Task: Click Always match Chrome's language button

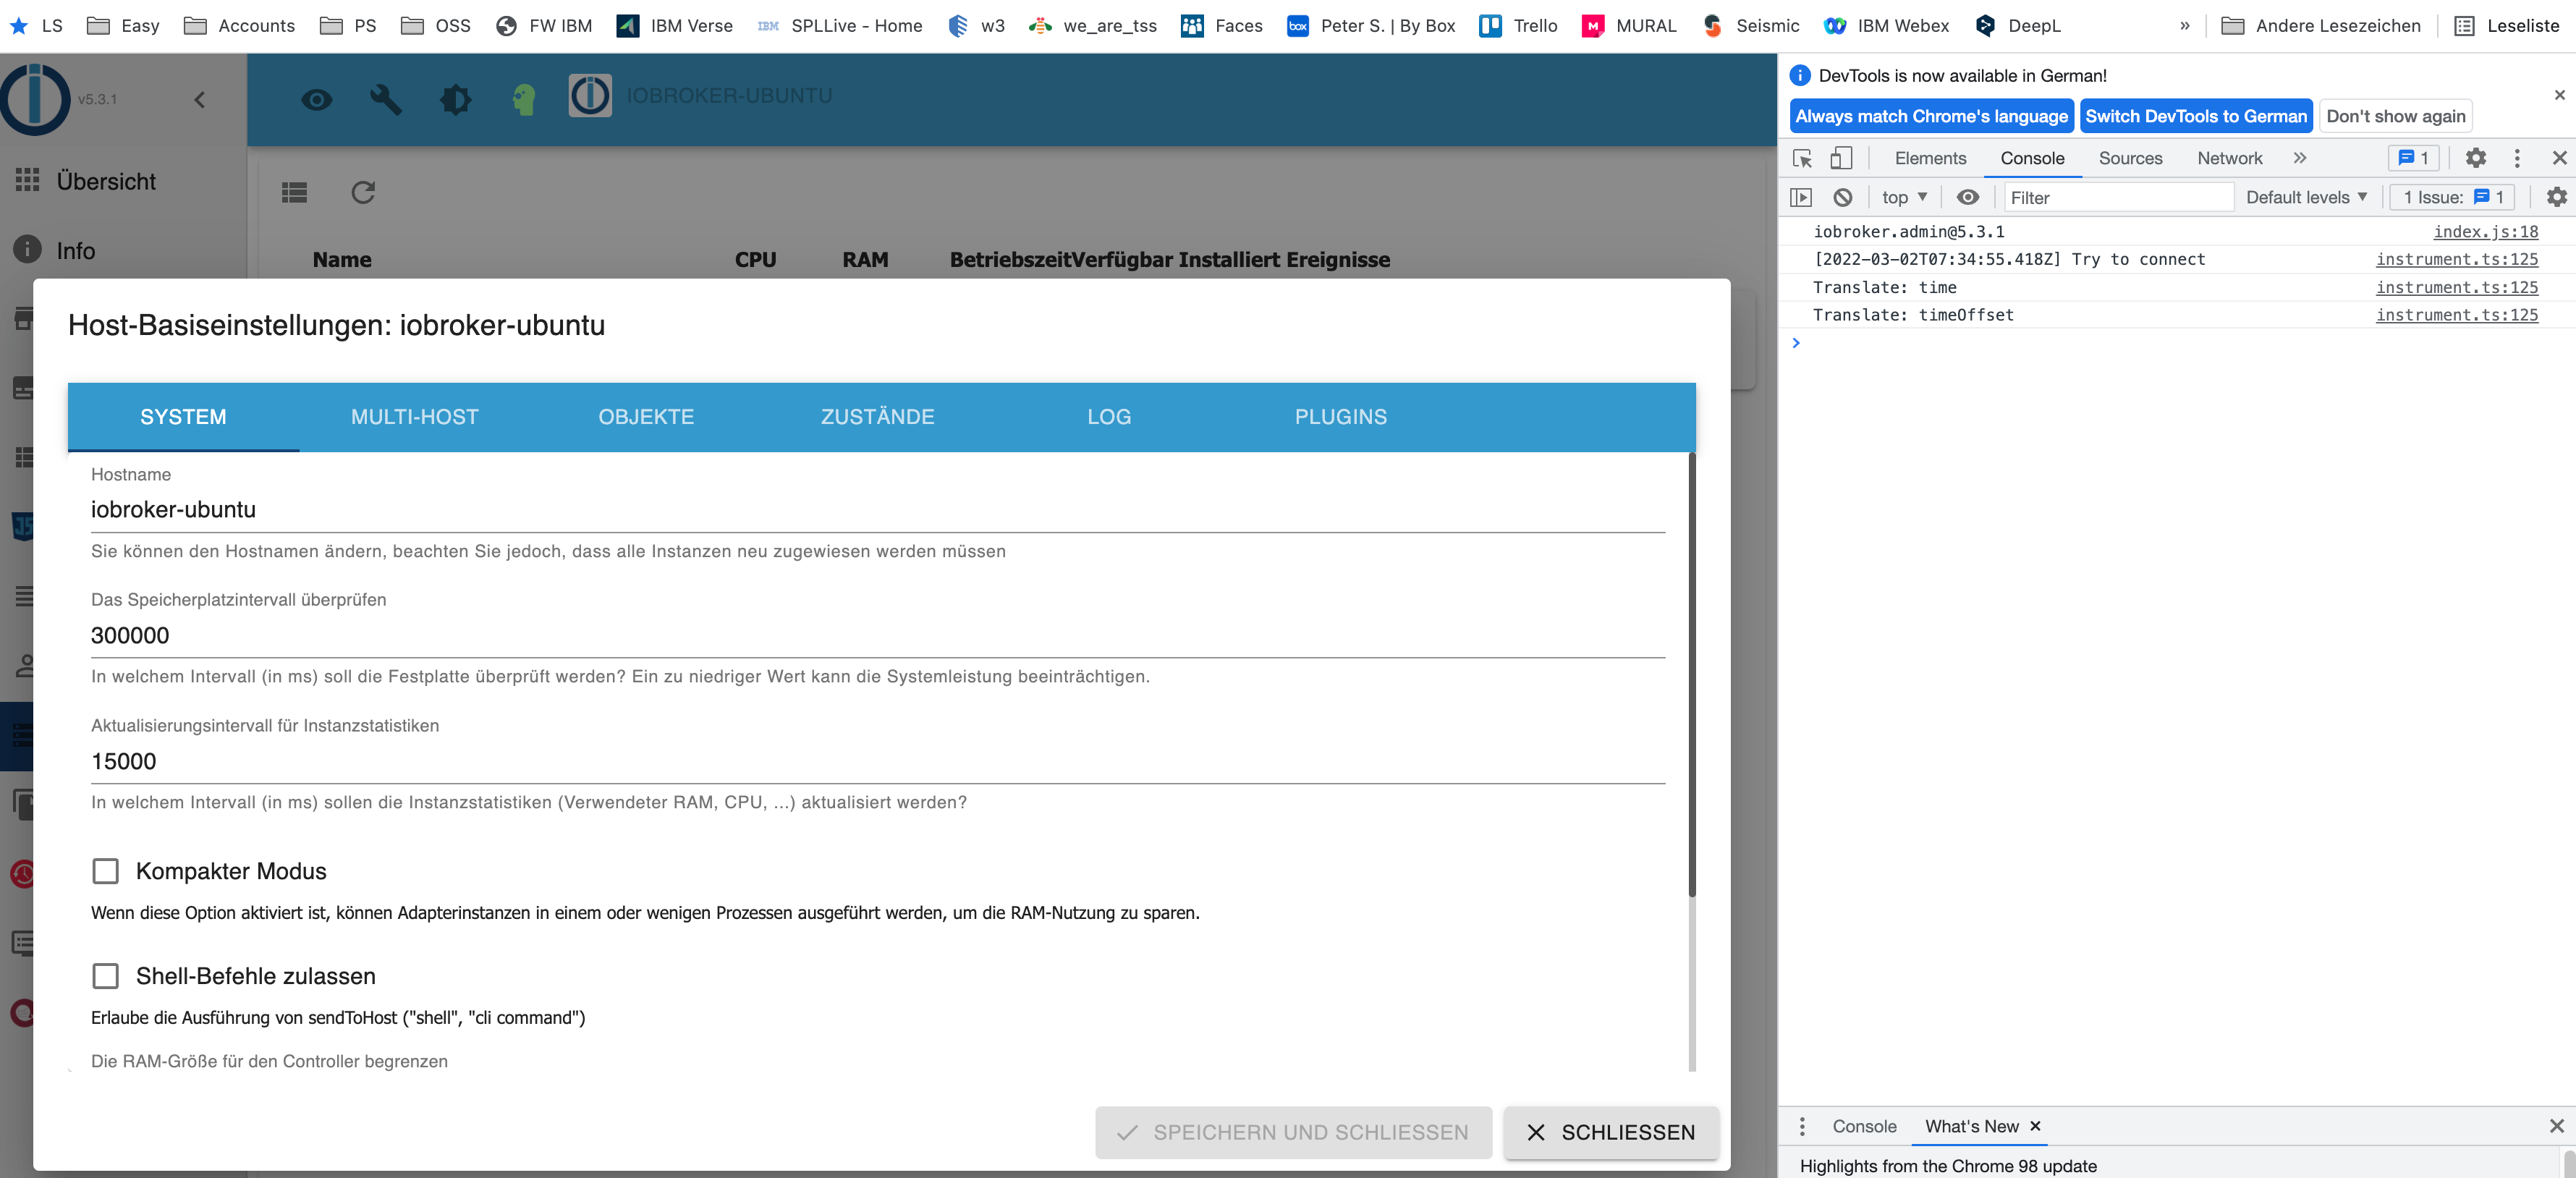Action: pos(1931,116)
